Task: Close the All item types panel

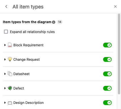Action: tap(115, 6)
